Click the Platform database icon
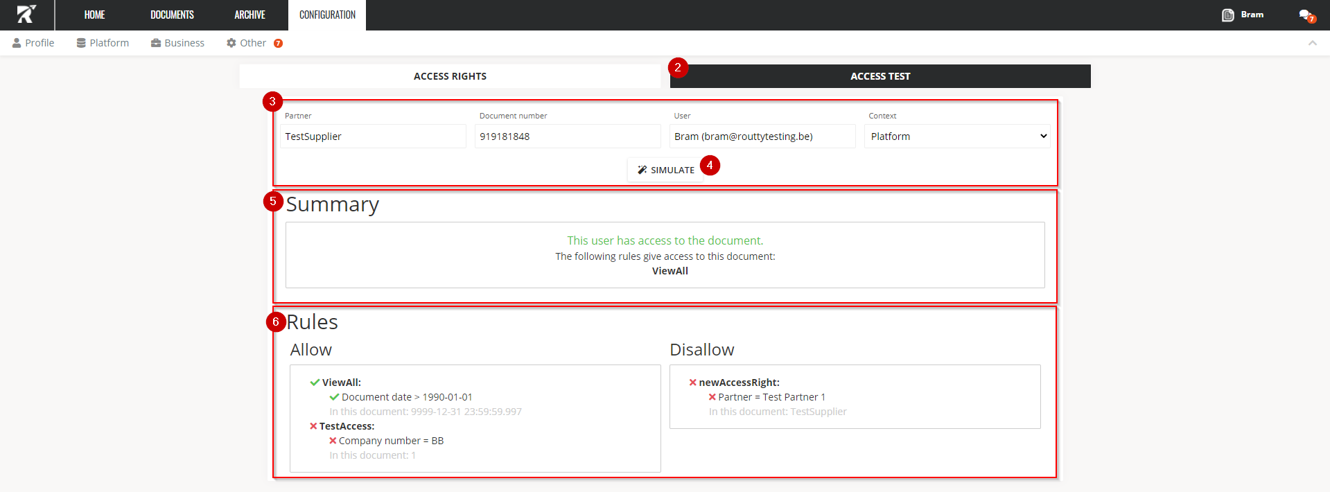 (x=81, y=43)
